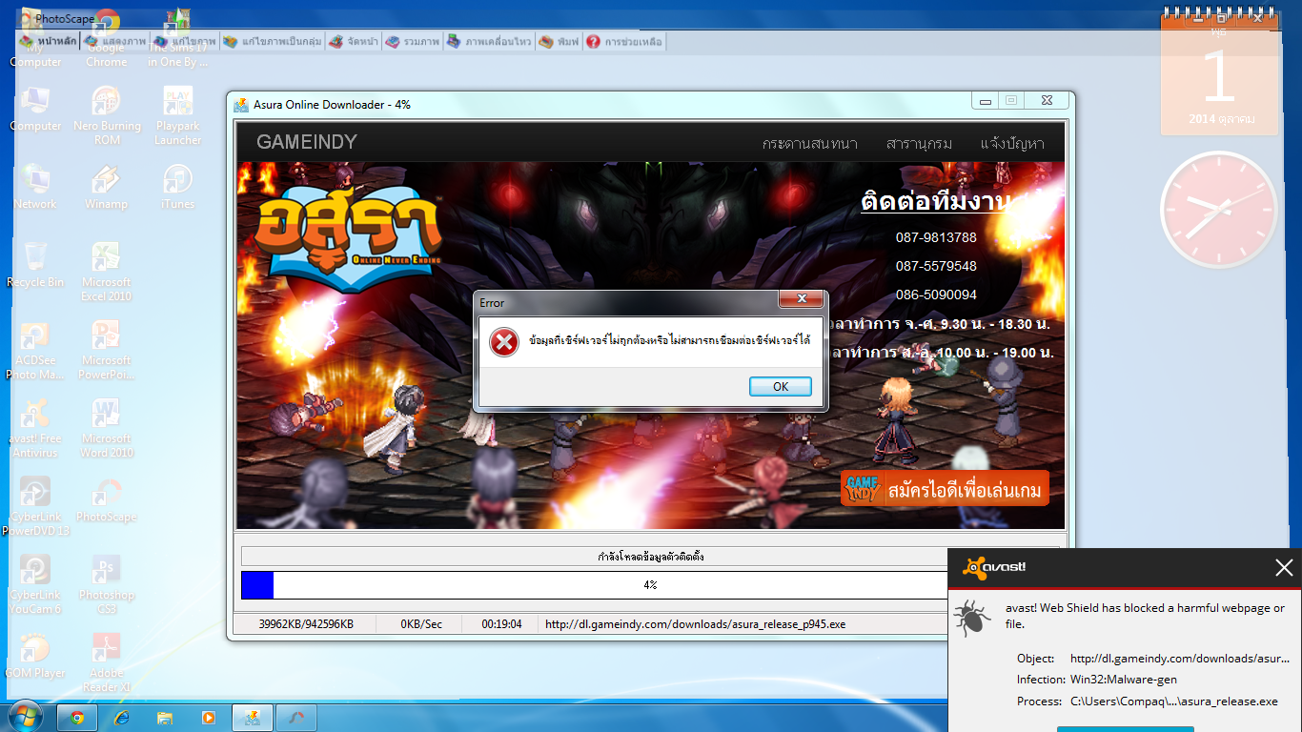
Task: Minimize the Asura Online Downloader window
Action: [986, 101]
